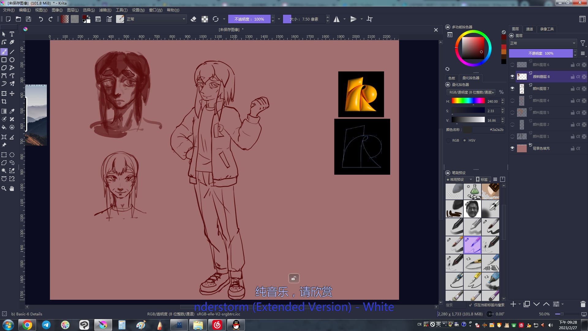
Task: Show 颜料图层 6 by clicking its visibility circle
Action: click(x=512, y=65)
